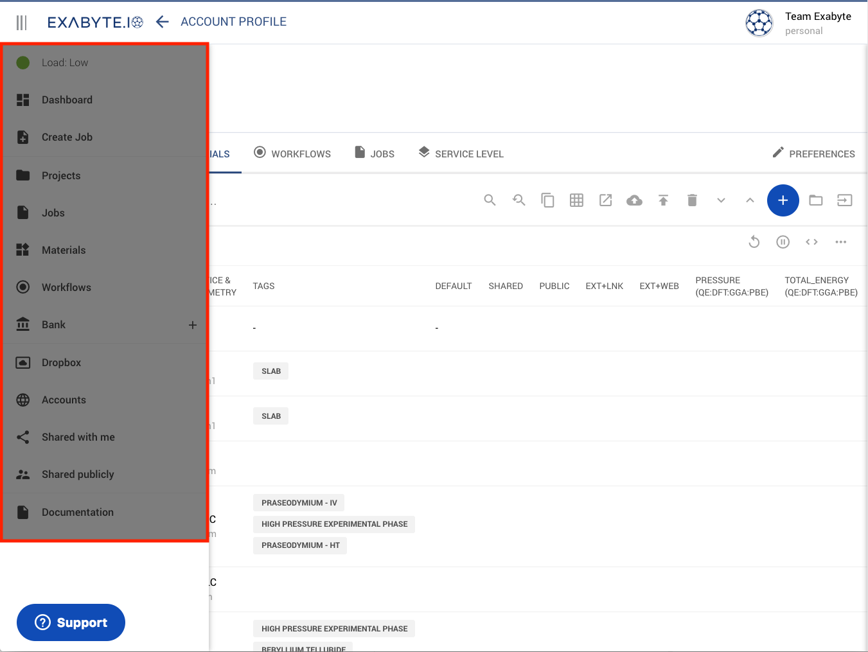
Task: Switch to the Workflows tab
Action: click(x=292, y=154)
